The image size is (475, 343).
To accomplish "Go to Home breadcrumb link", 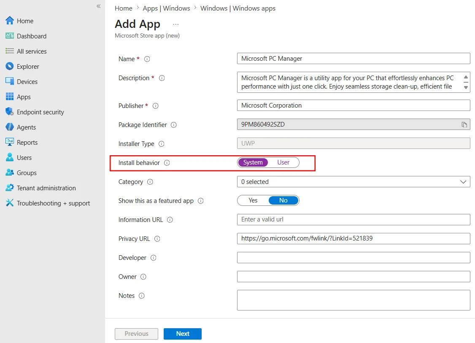I will (123, 8).
